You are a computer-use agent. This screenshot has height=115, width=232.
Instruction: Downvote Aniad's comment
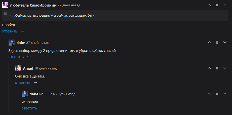point(225,68)
